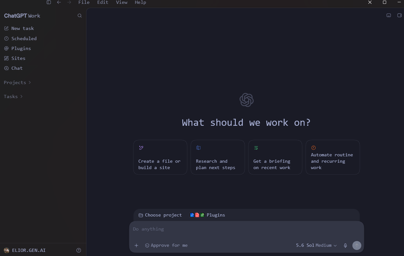The image size is (404, 256).
Task: Click the send arrow button
Action: tap(357, 245)
